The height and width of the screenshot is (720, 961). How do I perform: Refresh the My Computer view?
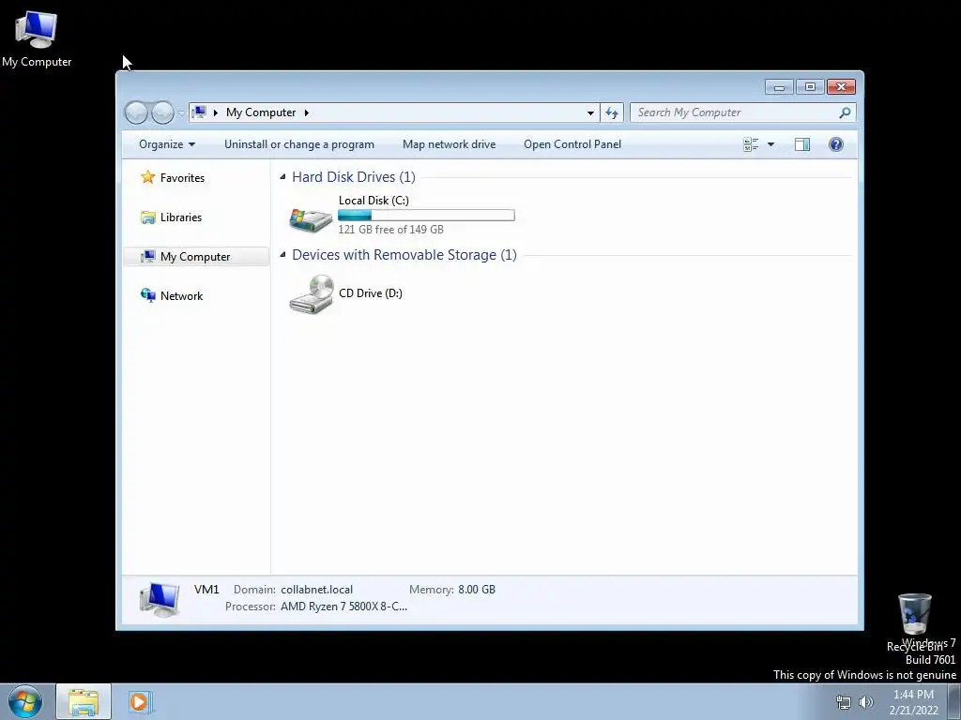(612, 112)
